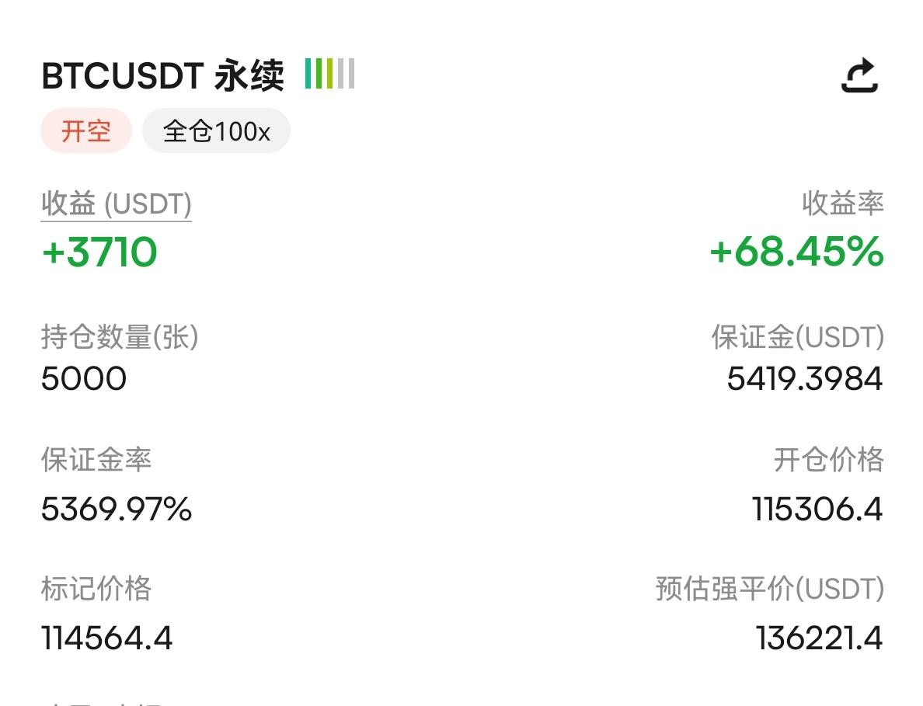
Task: Tap the 全仓100x leverage tag
Action: coord(216,130)
